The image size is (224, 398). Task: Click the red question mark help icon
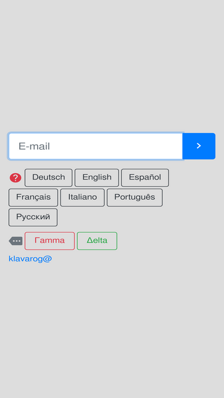coord(16,178)
